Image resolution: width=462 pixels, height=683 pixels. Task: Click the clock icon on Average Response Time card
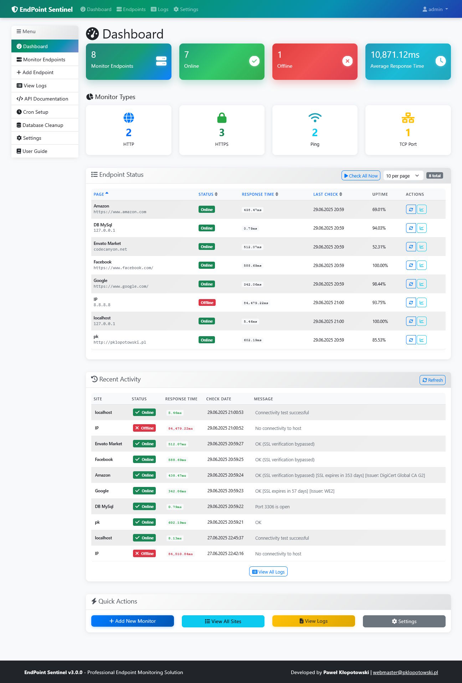441,61
